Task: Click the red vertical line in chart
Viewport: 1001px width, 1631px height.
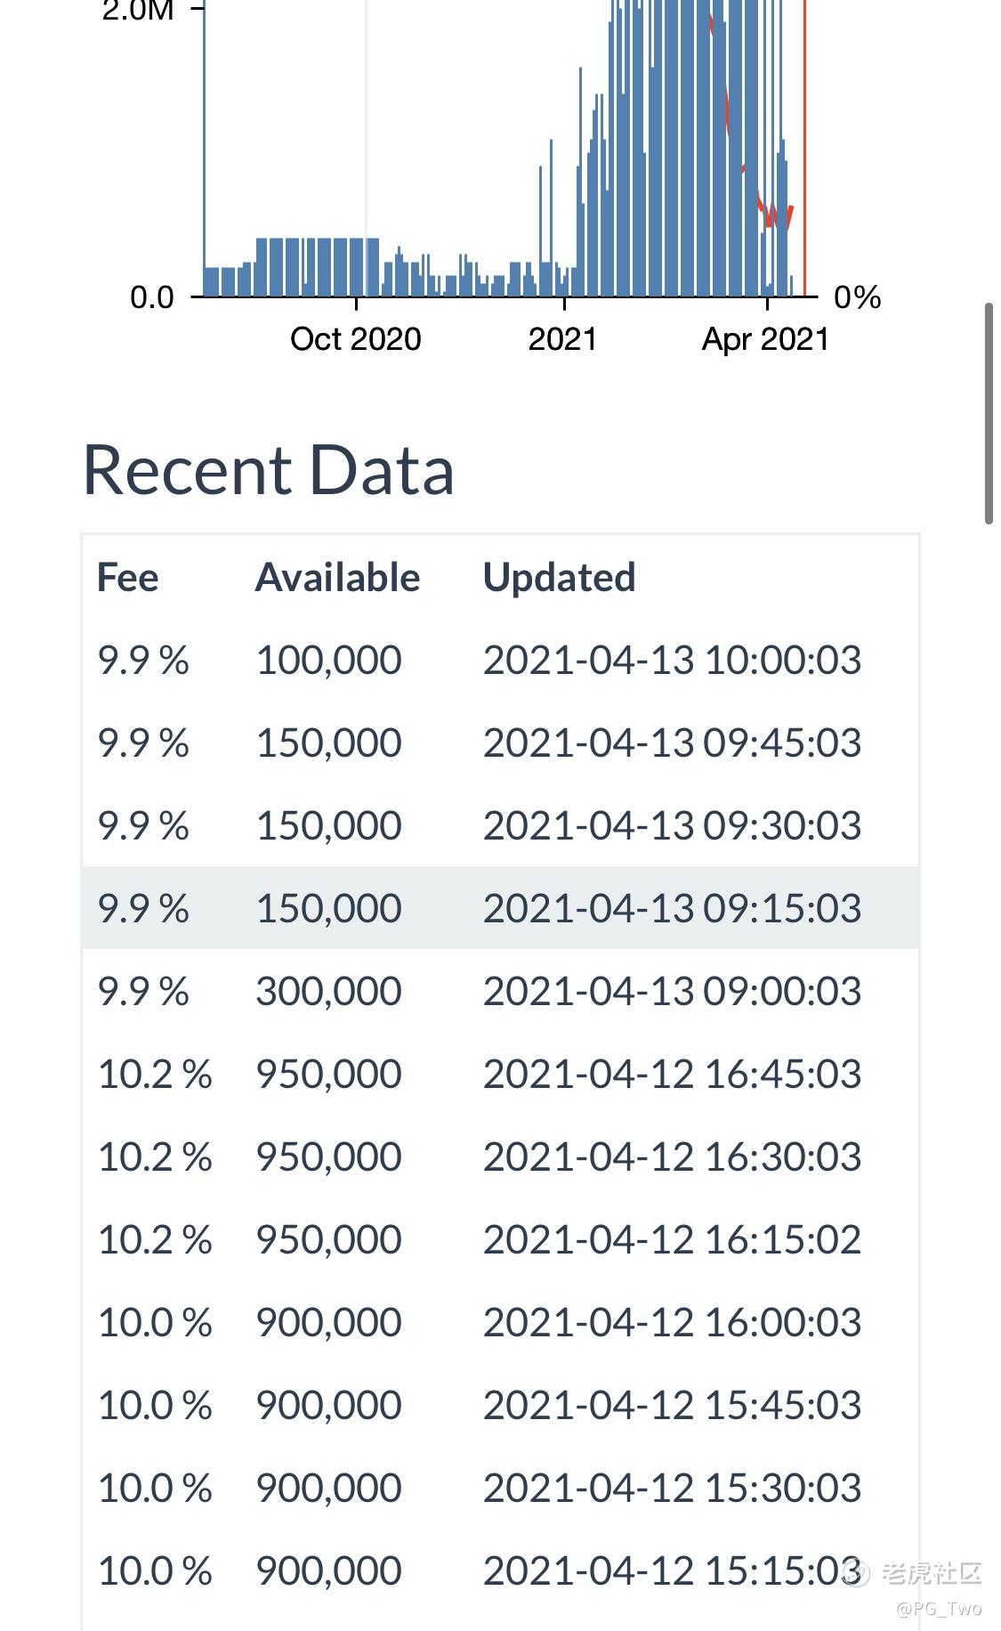Action: [x=804, y=148]
